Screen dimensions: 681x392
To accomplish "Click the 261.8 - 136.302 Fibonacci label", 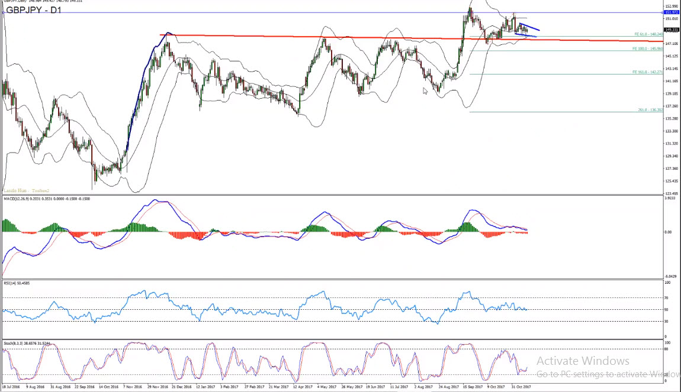I will pyautogui.click(x=651, y=110).
